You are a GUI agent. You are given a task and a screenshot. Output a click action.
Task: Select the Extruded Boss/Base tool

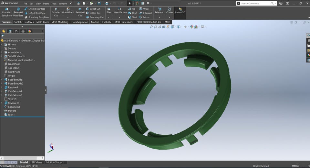[x=6, y=12]
